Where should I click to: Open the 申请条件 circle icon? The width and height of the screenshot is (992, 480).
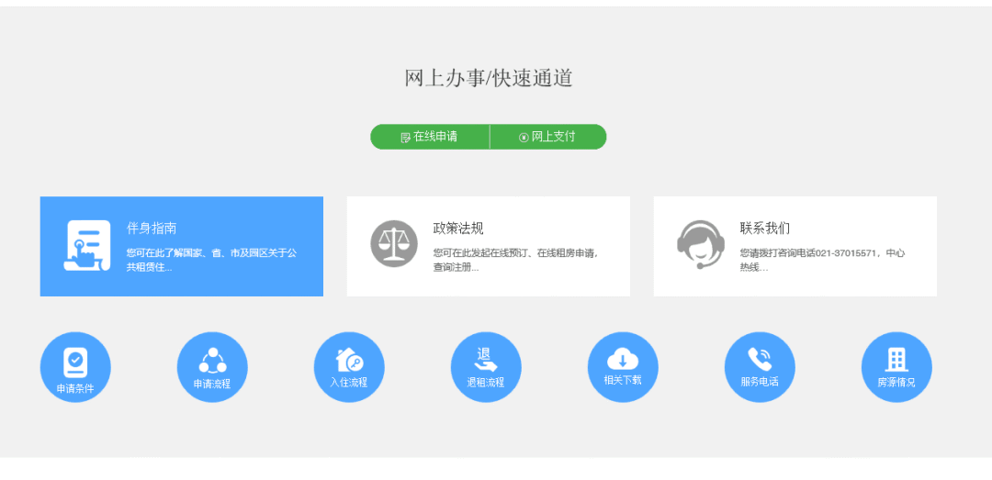(x=75, y=367)
